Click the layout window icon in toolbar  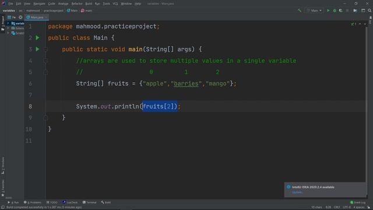(x=363, y=10)
